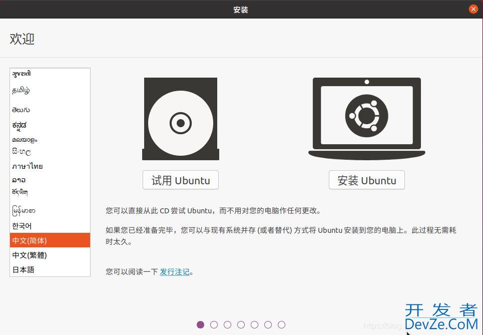The height and width of the screenshot is (335, 483).
Task: Select తెలుగు in the language list
Action: pyautogui.click(x=50, y=109)
